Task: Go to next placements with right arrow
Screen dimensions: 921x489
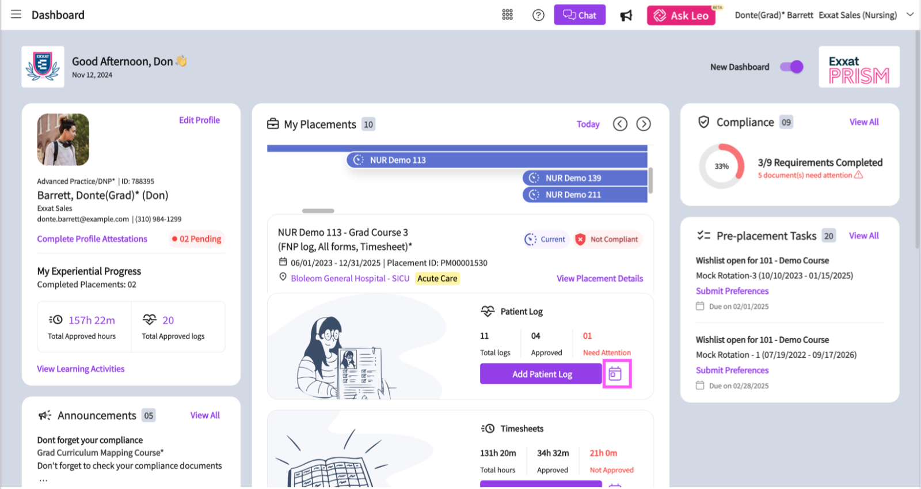Action: [x=644, y=124]
